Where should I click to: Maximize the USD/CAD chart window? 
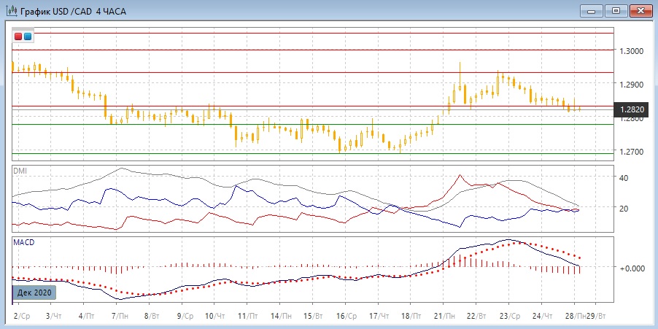point(616,10)
